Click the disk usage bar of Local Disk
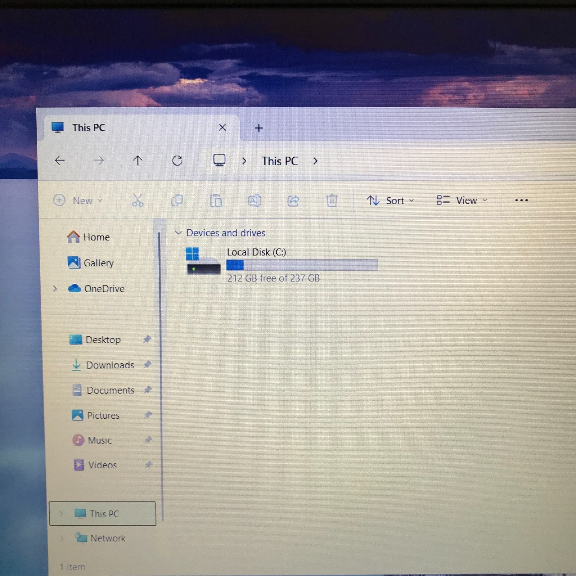 pyautogui.click(x=302, y=265)
